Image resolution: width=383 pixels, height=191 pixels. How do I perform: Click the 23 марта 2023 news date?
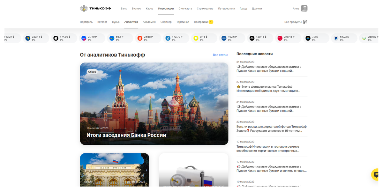coord(245,122)
